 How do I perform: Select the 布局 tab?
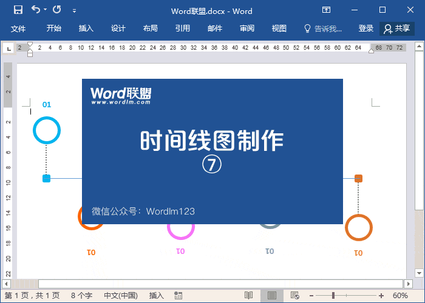[x=151, y=28]
